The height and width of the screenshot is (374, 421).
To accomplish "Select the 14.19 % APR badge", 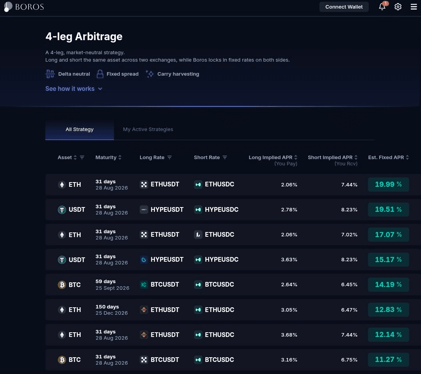I will (388, 285).
